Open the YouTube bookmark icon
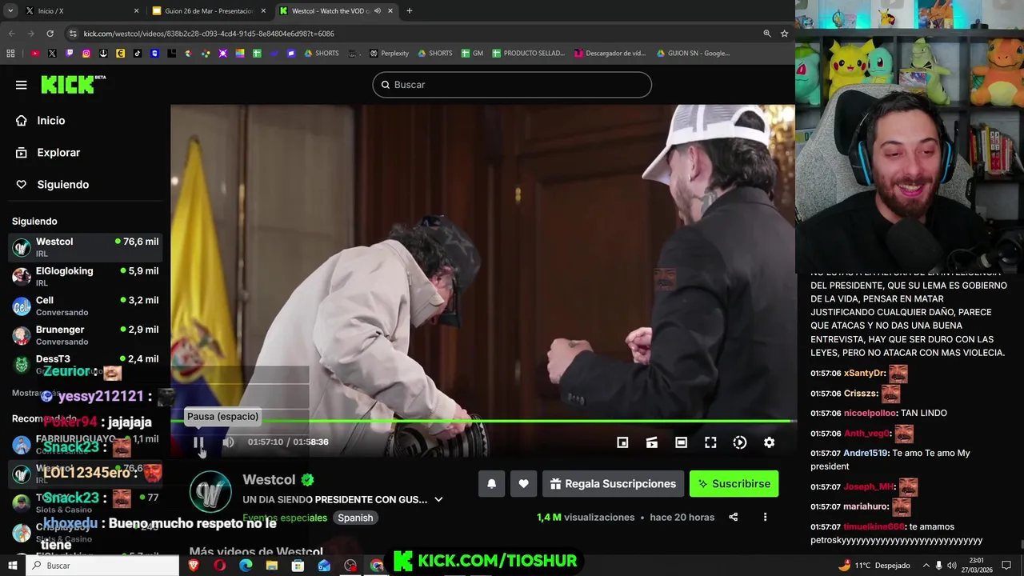The height and width of the screenshot is (576, 1024). pyautogui.click(x=35, y=54)
